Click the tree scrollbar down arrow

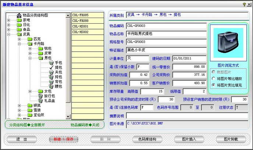pos(68,116)
